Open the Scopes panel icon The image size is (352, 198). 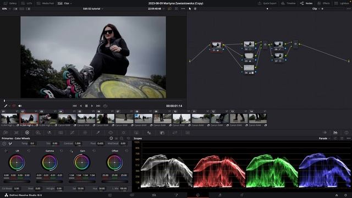coord(335,133)
